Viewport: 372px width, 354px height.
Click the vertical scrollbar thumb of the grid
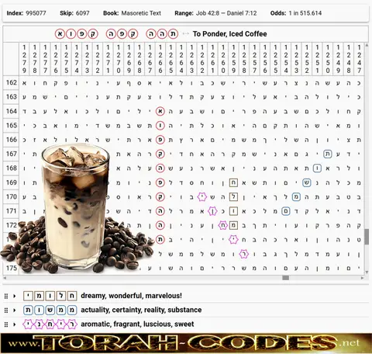pos(367,237)
